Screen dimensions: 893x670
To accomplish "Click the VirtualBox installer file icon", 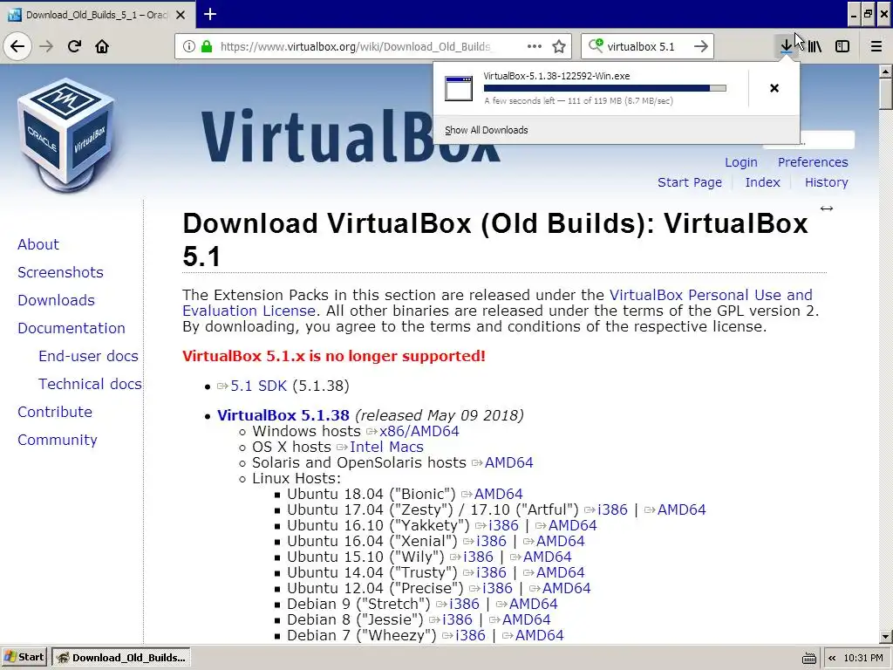I will click(x=459, y=88).
